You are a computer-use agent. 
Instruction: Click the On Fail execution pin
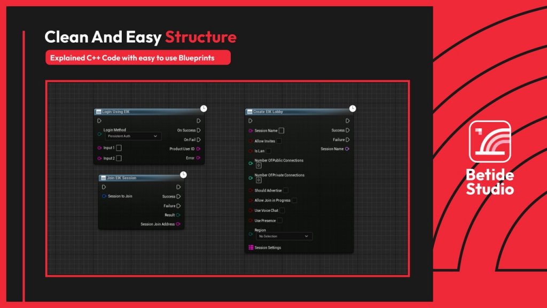click(199, 140)
